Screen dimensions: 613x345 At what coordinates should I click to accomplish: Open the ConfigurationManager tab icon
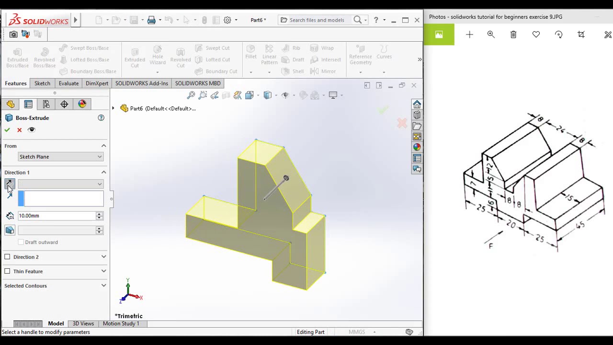tap(46, 104)
